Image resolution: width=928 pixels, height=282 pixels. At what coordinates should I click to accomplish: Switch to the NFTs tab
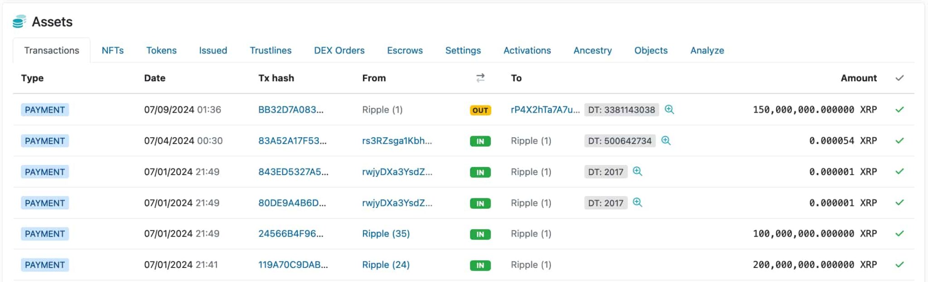(112, 50)
